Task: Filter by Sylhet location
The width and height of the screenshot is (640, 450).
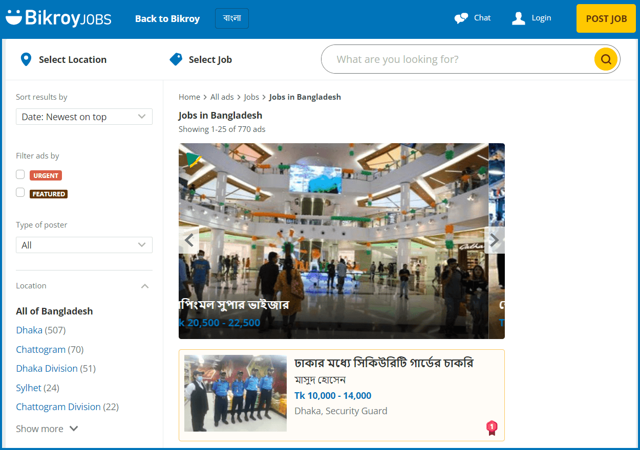Action: (x=29, y=388)
